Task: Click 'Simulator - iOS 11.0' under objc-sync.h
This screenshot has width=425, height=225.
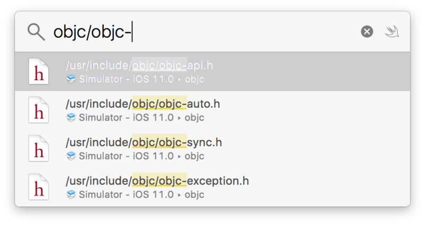Action: [126, 156]
